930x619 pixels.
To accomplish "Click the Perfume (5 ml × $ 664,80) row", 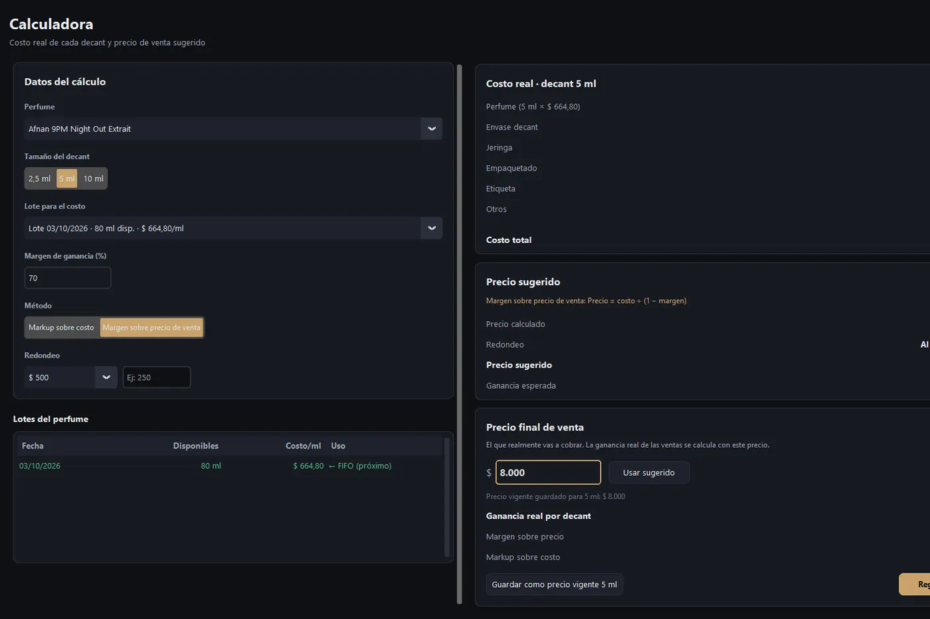I will pyautogui.click(x=533, y=107).
